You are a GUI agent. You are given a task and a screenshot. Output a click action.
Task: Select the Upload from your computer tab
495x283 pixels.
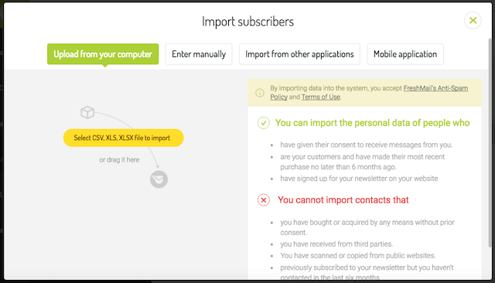[x=103, y=54]
